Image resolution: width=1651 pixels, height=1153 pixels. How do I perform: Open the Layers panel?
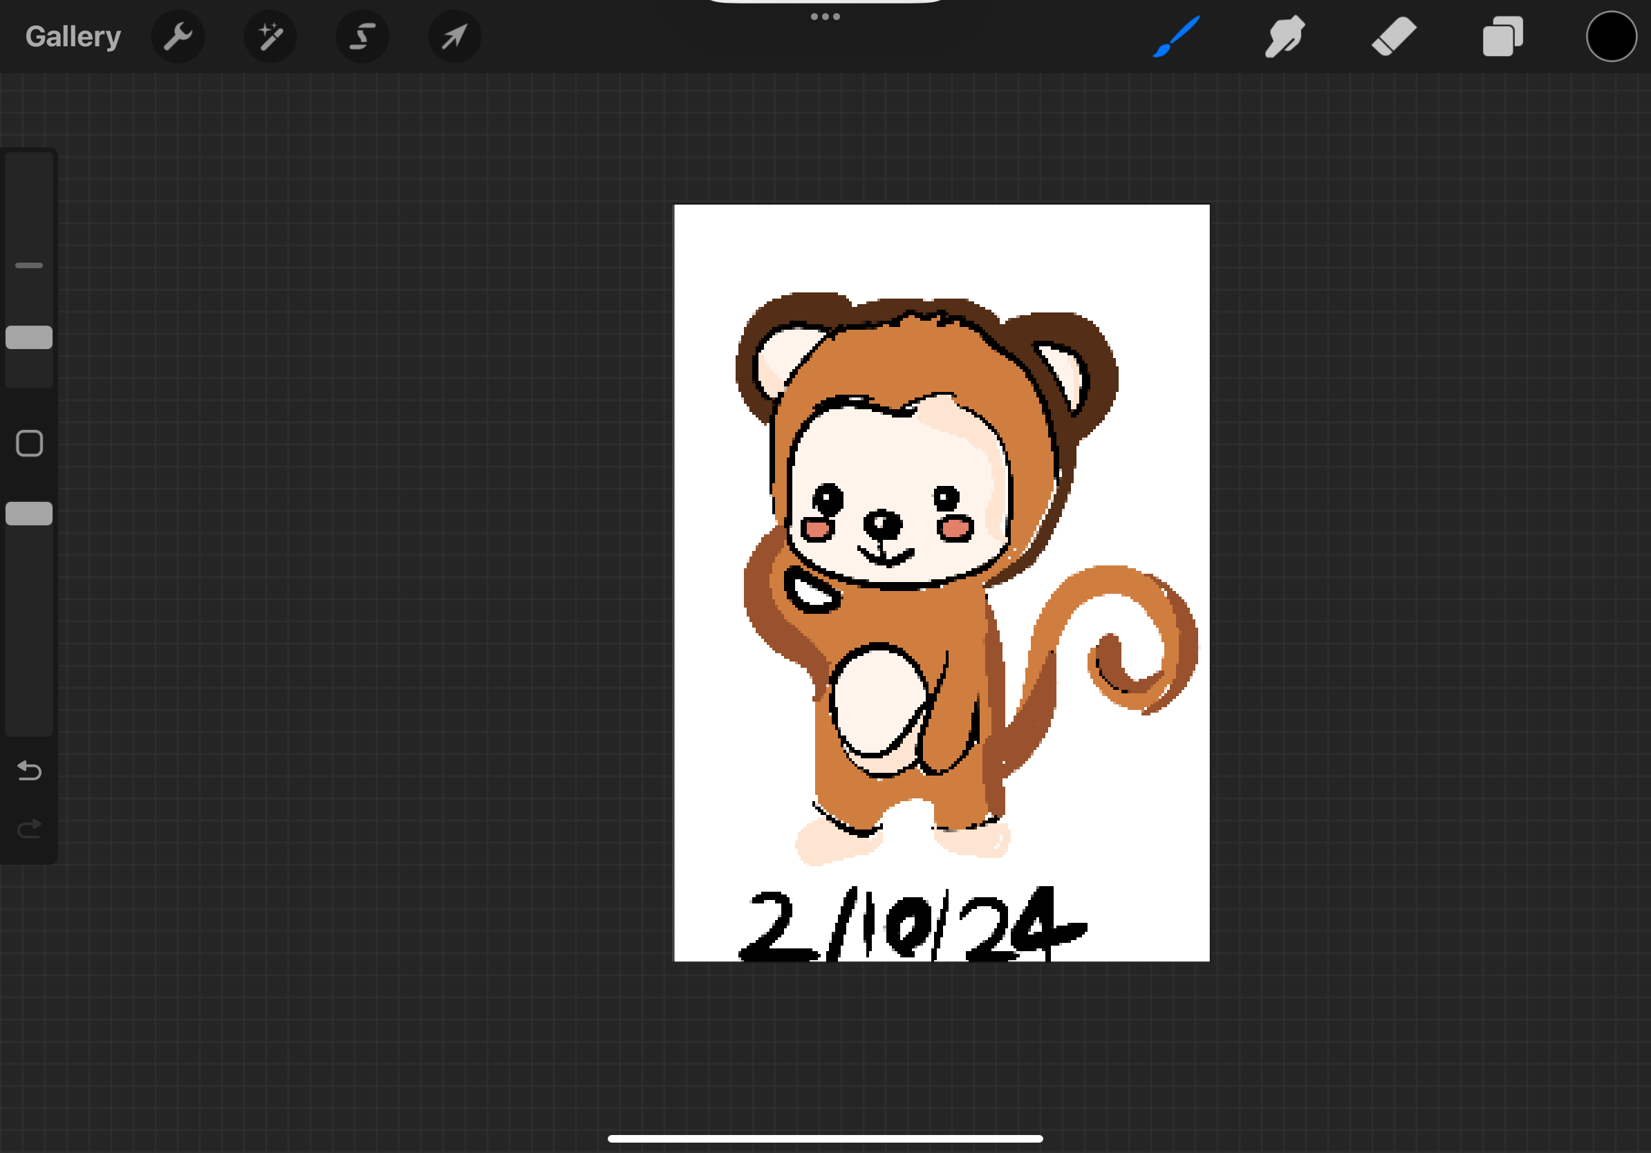(x=1502, y=36)
